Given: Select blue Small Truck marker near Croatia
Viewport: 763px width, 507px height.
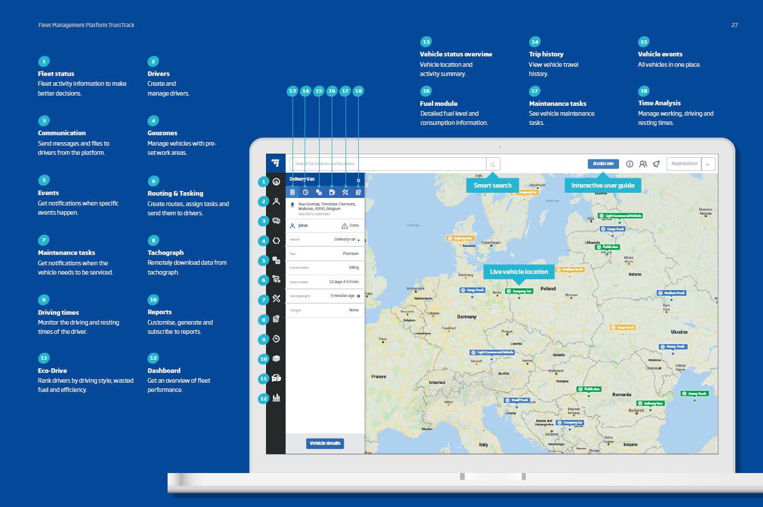Looking at the screenshot, I should coord(517,400).
